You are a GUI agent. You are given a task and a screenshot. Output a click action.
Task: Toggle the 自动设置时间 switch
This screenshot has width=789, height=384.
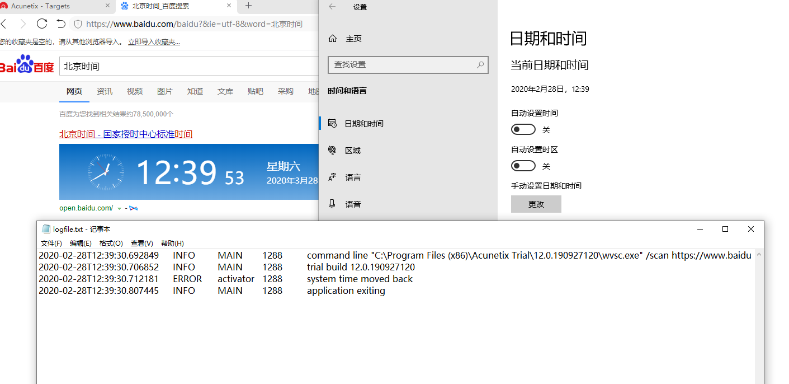click(x=523, y=130)
